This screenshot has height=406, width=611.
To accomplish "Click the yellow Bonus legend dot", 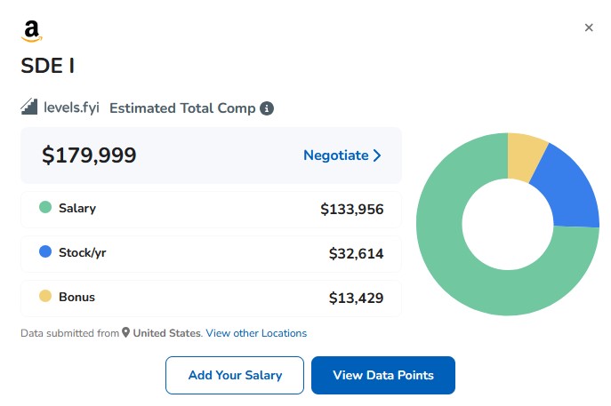I will coord(45,297).
